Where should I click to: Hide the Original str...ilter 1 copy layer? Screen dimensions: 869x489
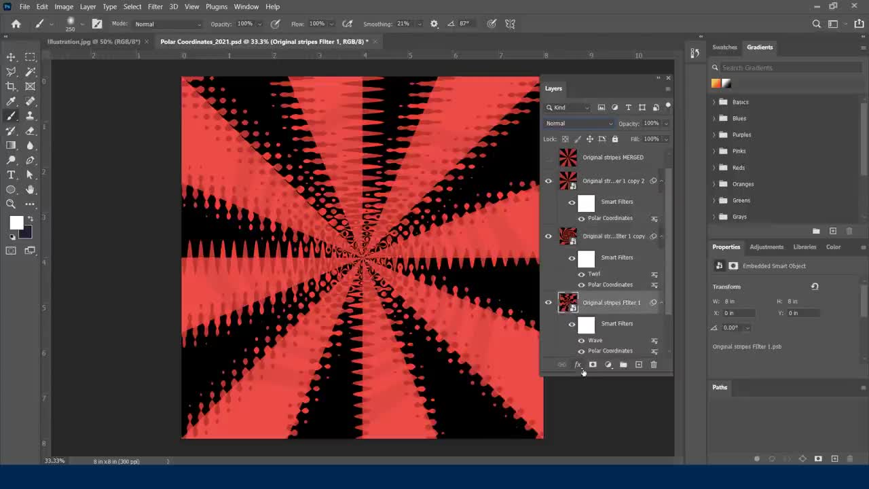[x=549, y=236]
